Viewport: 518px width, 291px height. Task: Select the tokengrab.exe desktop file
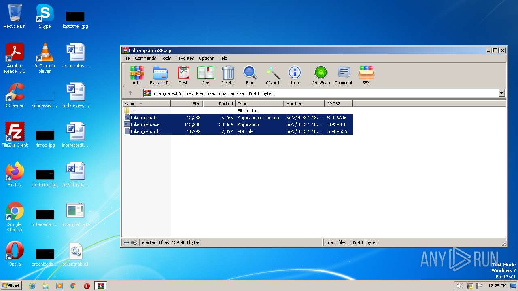click(x=75, y=214)
